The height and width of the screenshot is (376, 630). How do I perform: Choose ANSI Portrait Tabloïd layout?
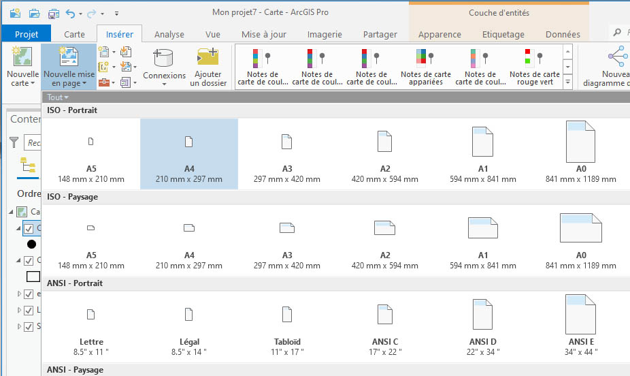[x=286, y=326]
